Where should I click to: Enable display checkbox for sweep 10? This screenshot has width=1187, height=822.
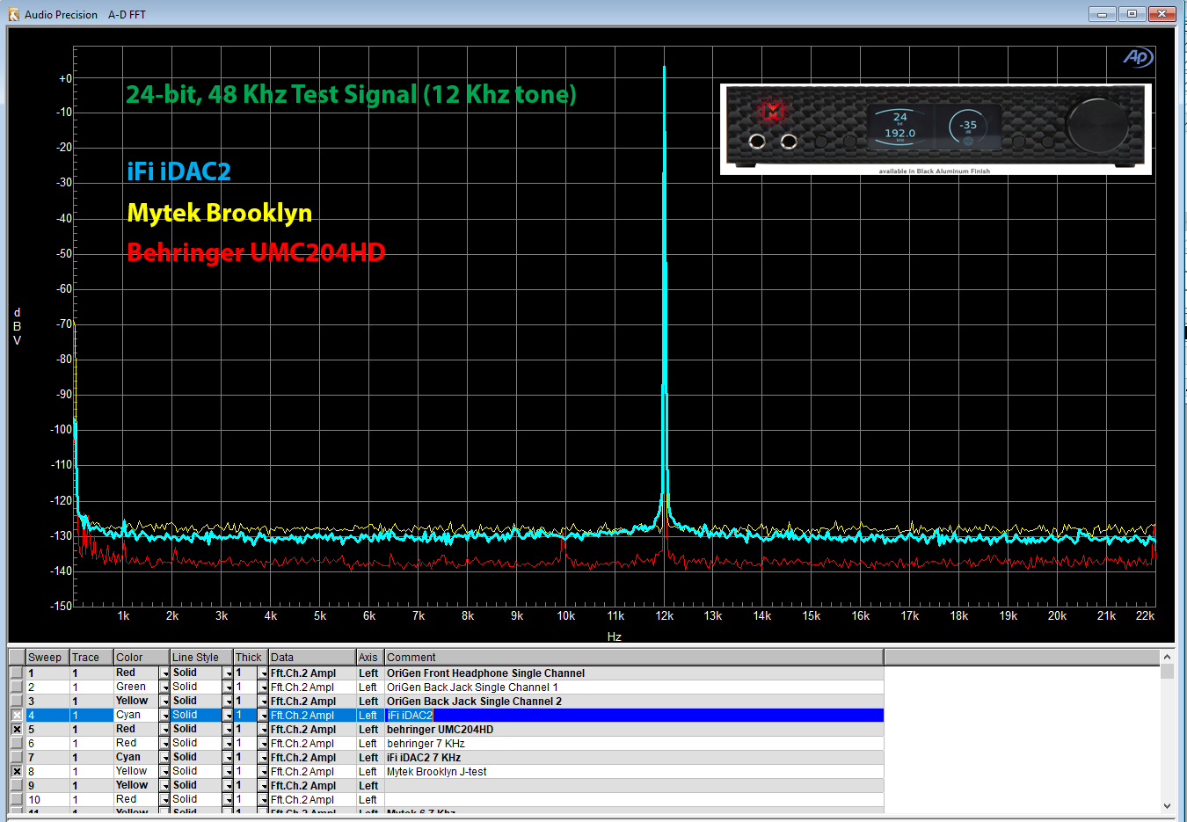[17, 799]
